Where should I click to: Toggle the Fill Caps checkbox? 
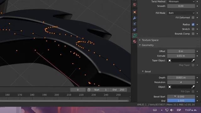coord(193,91)
